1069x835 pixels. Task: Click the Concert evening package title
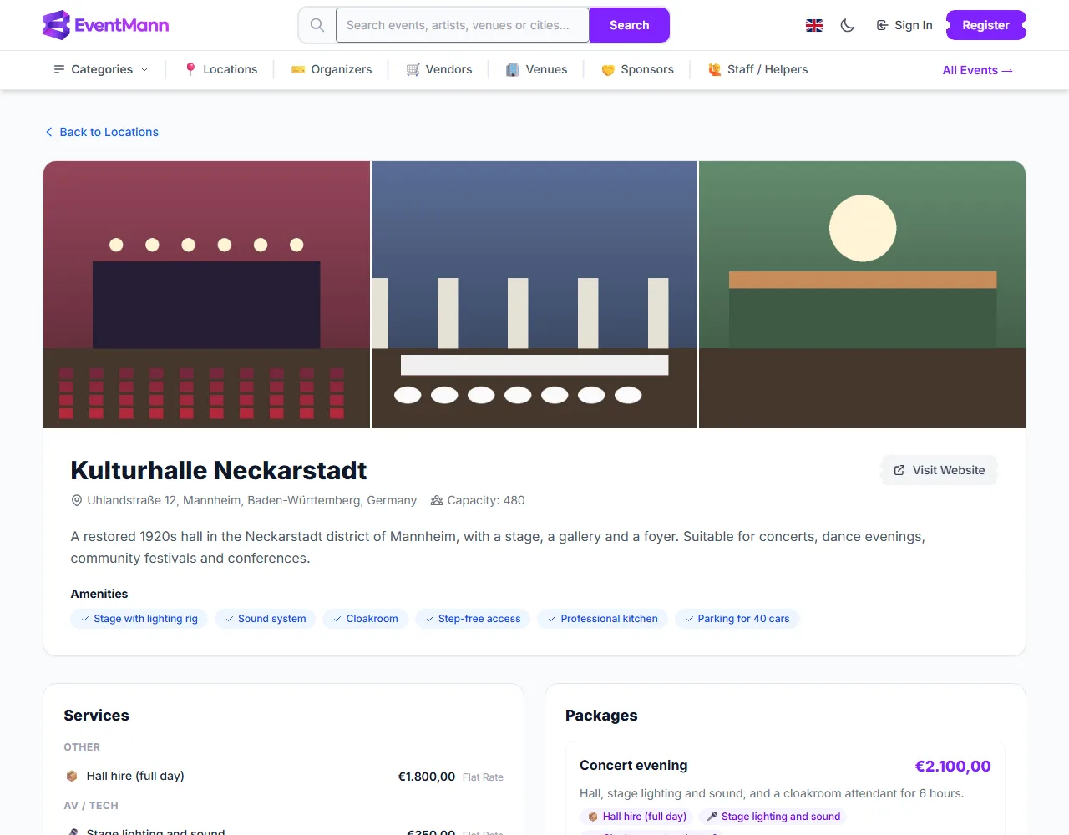coord(634,765)
